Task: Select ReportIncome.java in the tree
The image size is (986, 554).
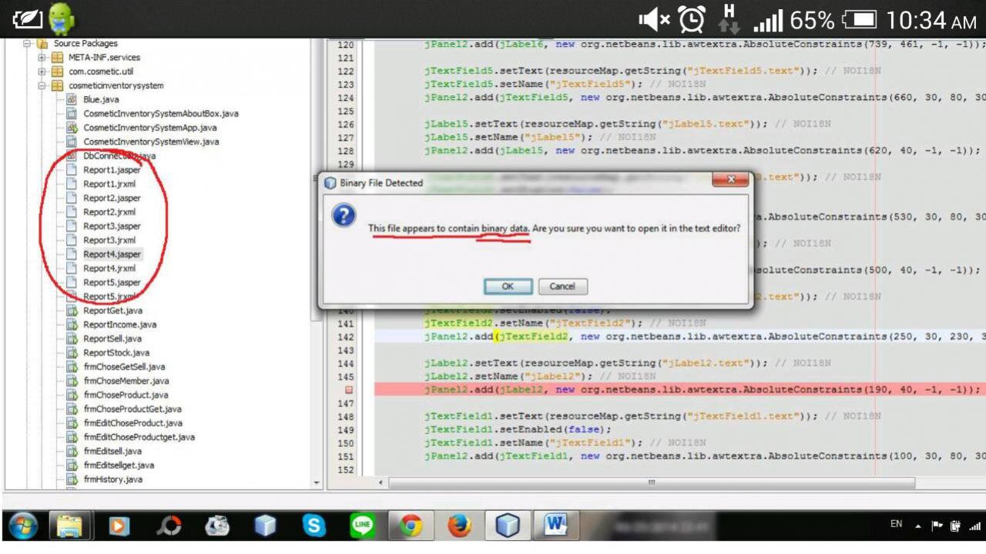Action: point(119,325)
